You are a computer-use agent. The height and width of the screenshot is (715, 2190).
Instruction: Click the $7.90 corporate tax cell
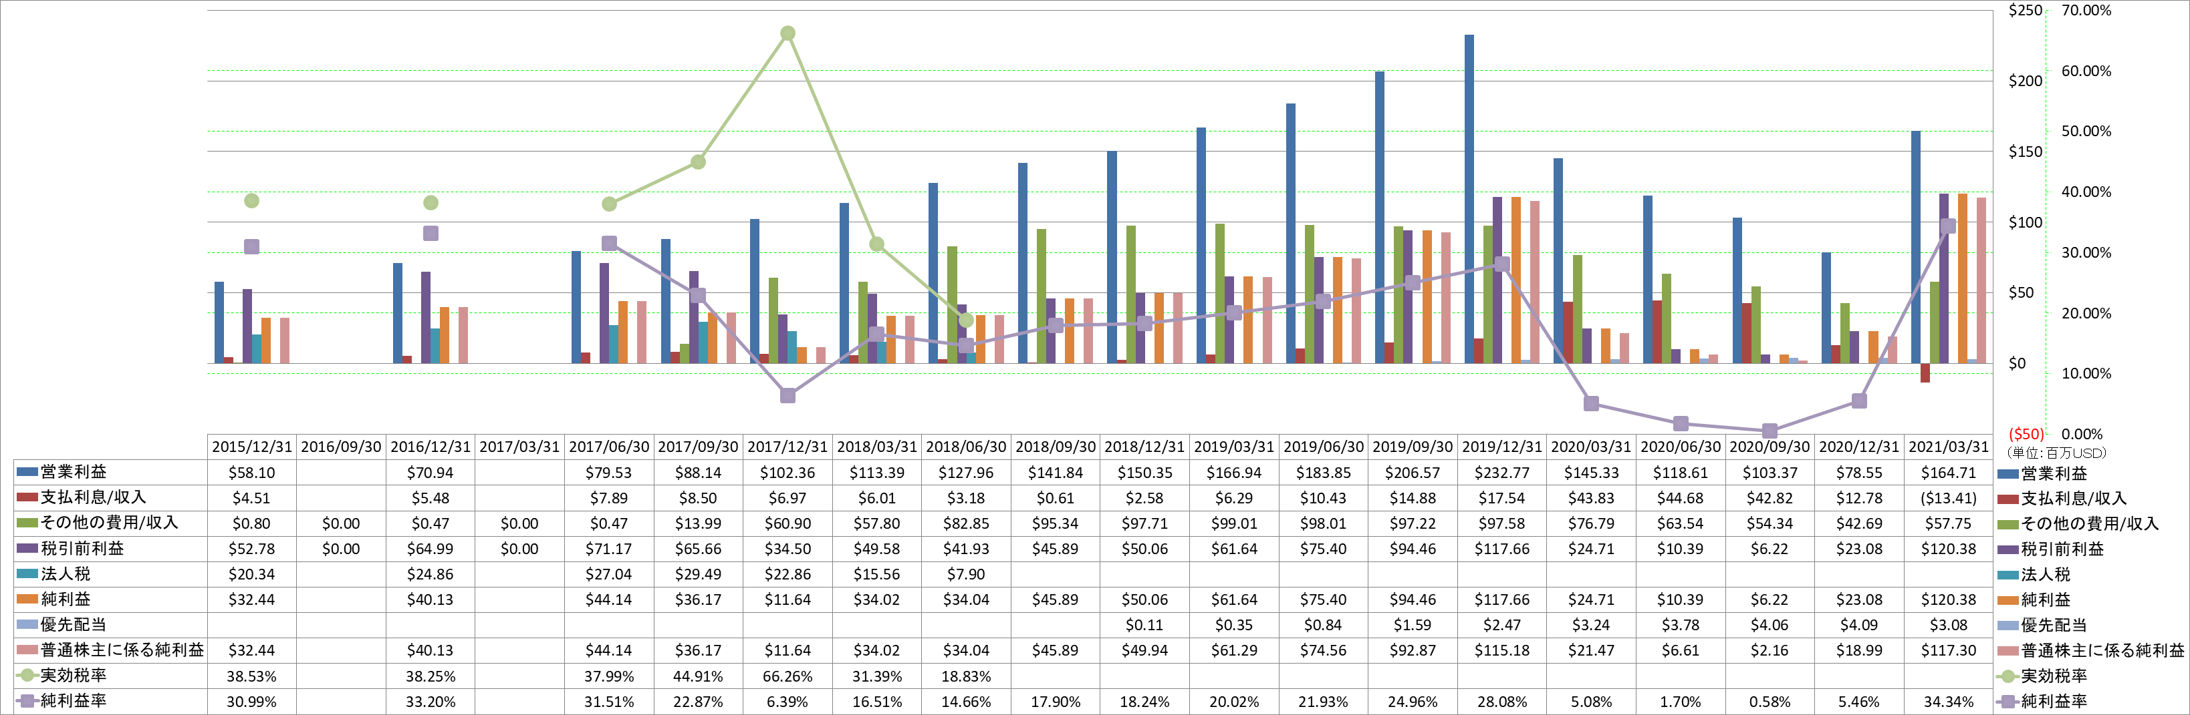[966, 575]
